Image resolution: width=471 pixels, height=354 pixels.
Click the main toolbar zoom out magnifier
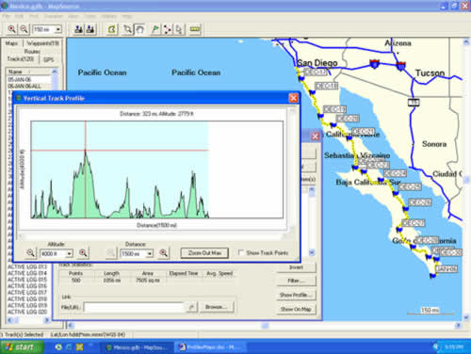point(24,29)
